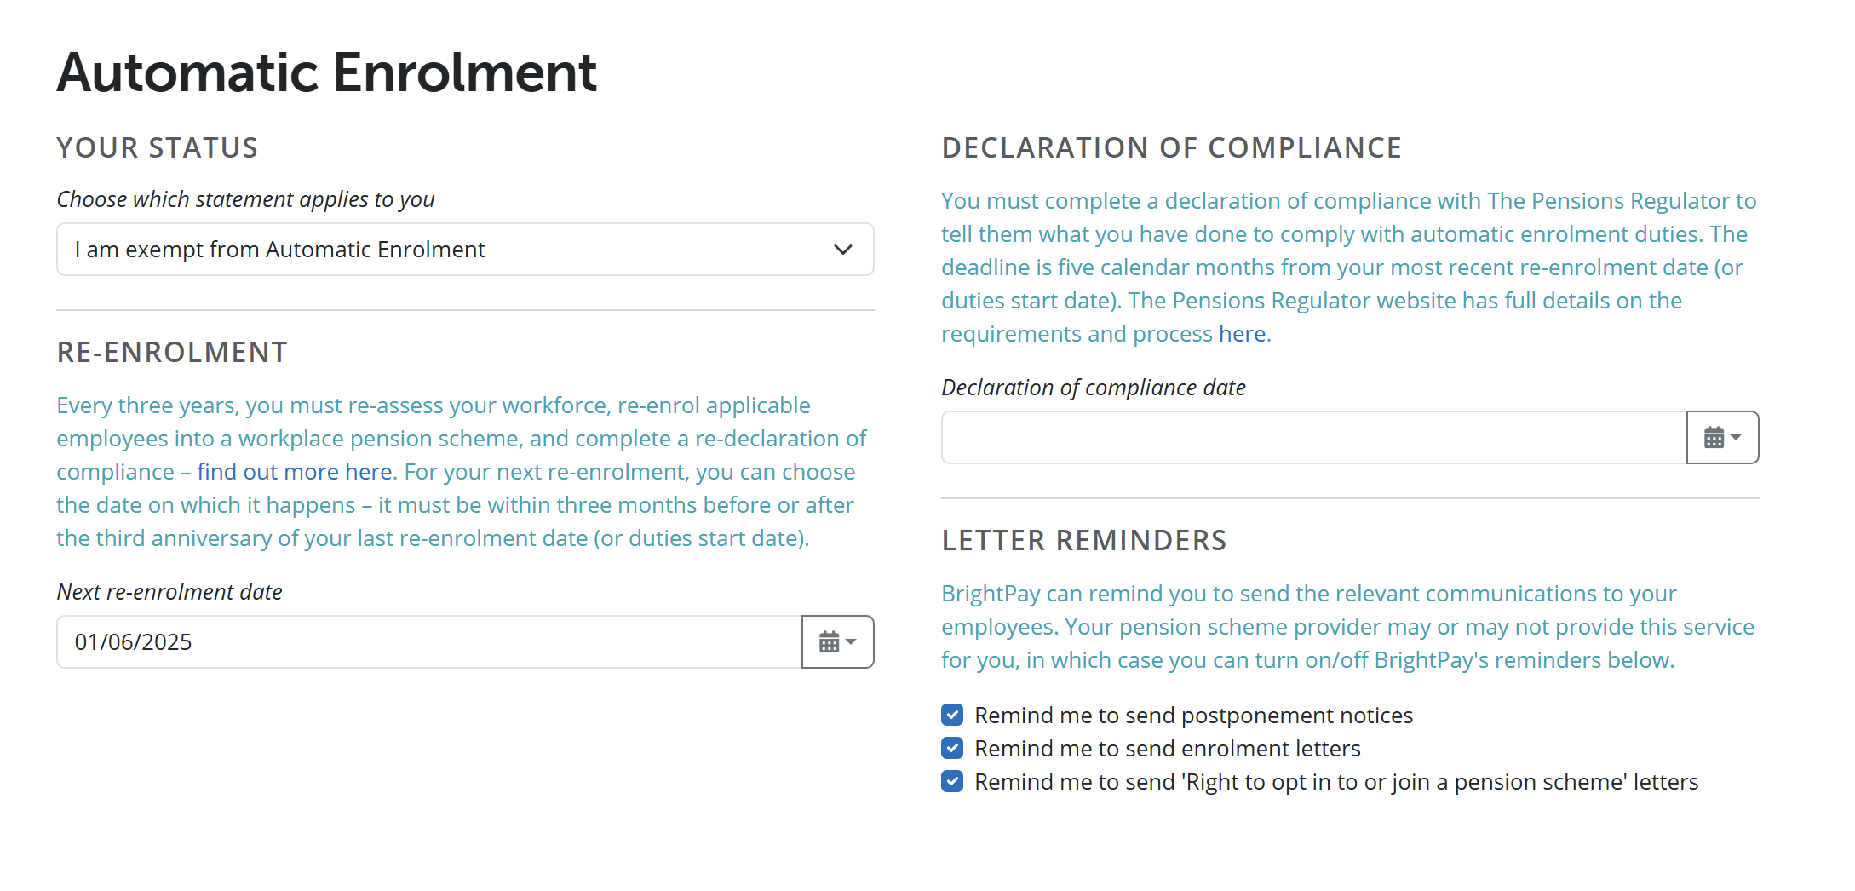The image size is (1855, 891).
Task: Click the 'RE-ENROLMENT' section heading
Action: click(172, 352)
